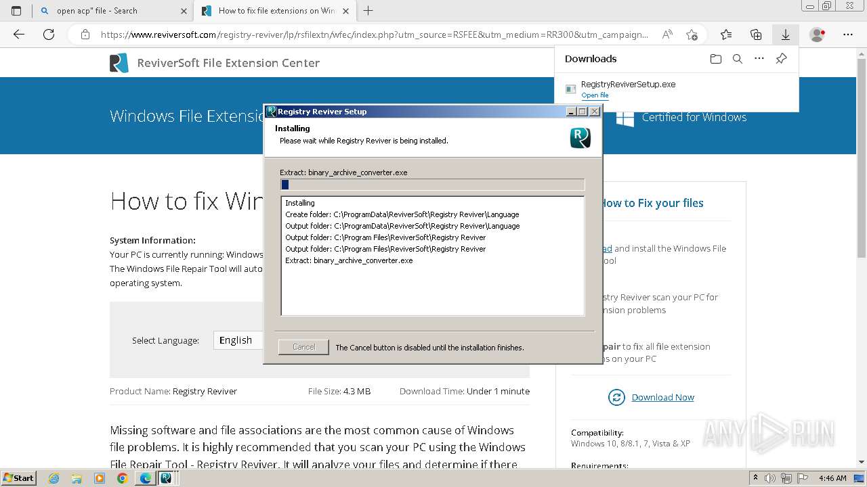This screenshot has height=487, width=867.
Task: View site information lock icon
Action: pyautogui.click(x=85, y=34)
